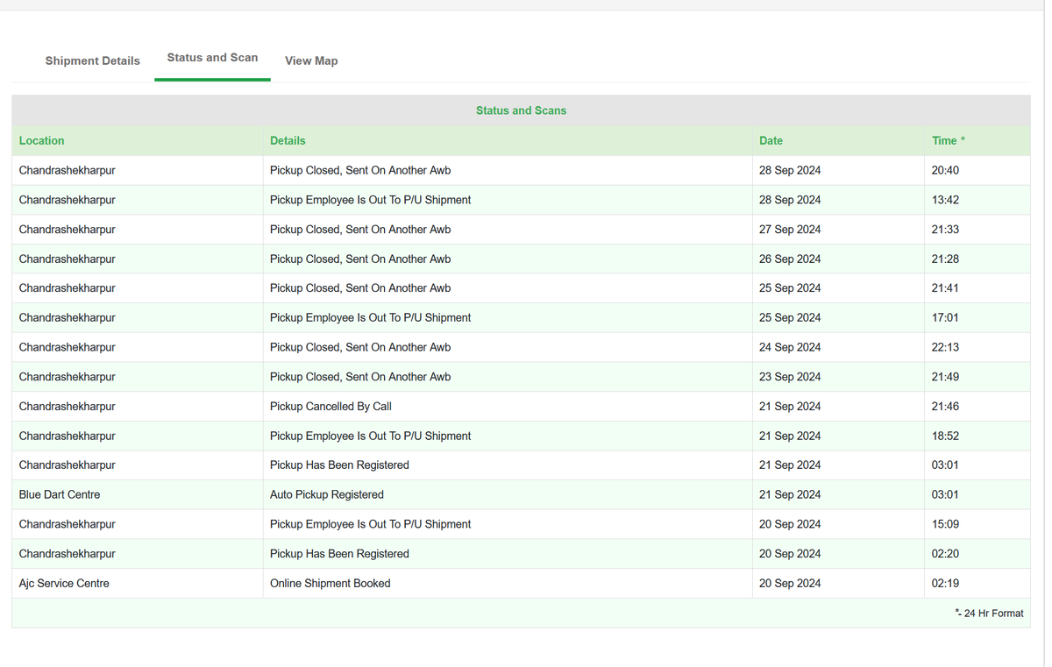
Task: Click the 28 Sep 2024 date at 20:40
Action: [790, 170]
